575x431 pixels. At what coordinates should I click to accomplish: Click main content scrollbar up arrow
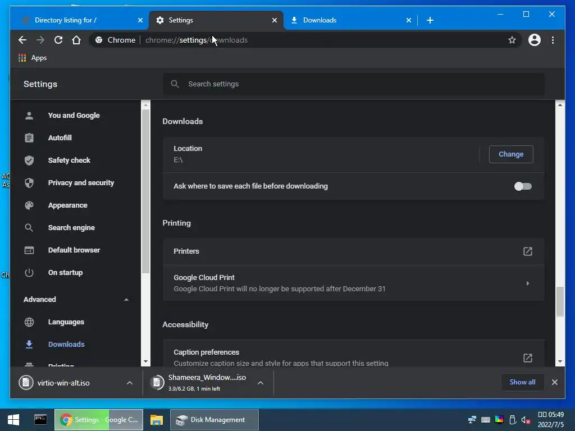point(560,105)
